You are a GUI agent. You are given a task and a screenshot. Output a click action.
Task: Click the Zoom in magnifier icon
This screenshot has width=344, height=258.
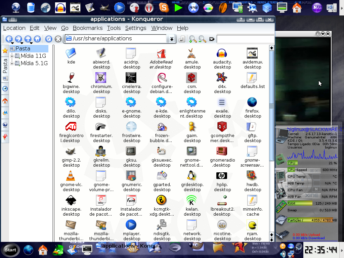193,39
